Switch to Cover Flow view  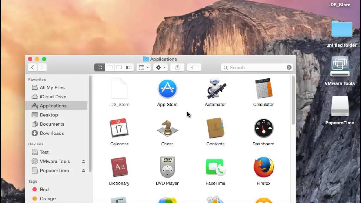[x=129, y=67]
